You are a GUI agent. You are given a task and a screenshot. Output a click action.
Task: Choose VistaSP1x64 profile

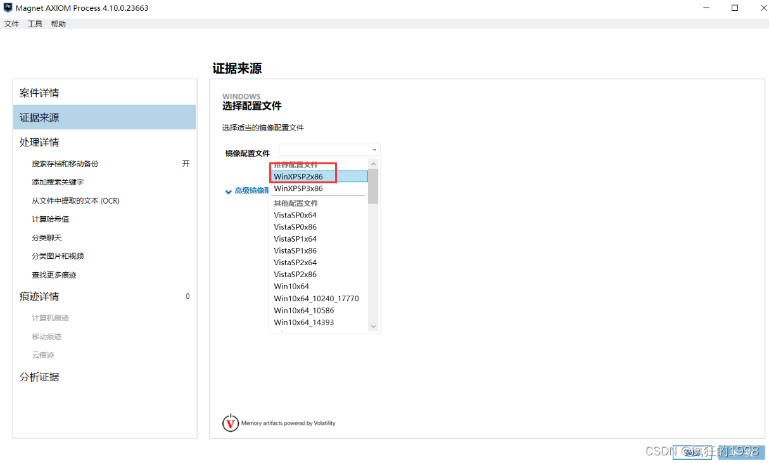319,238
